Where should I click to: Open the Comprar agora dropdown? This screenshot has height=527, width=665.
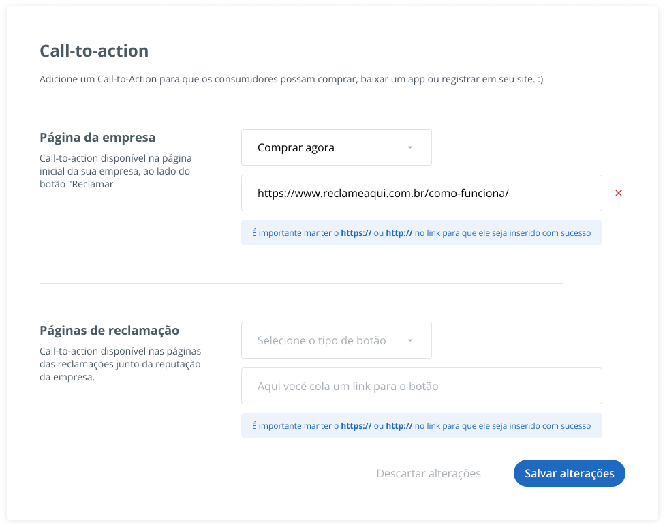pos(337,147)
